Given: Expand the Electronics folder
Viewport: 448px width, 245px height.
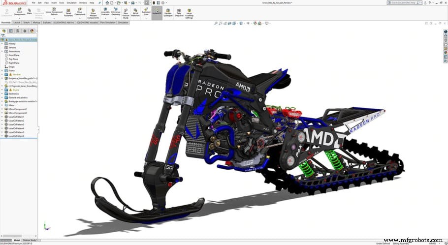Looking at the screenshot, I should (2, 93).
